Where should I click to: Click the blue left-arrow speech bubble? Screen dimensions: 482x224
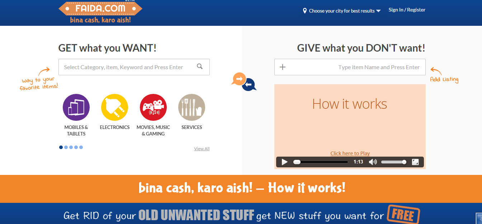point(250,85)
